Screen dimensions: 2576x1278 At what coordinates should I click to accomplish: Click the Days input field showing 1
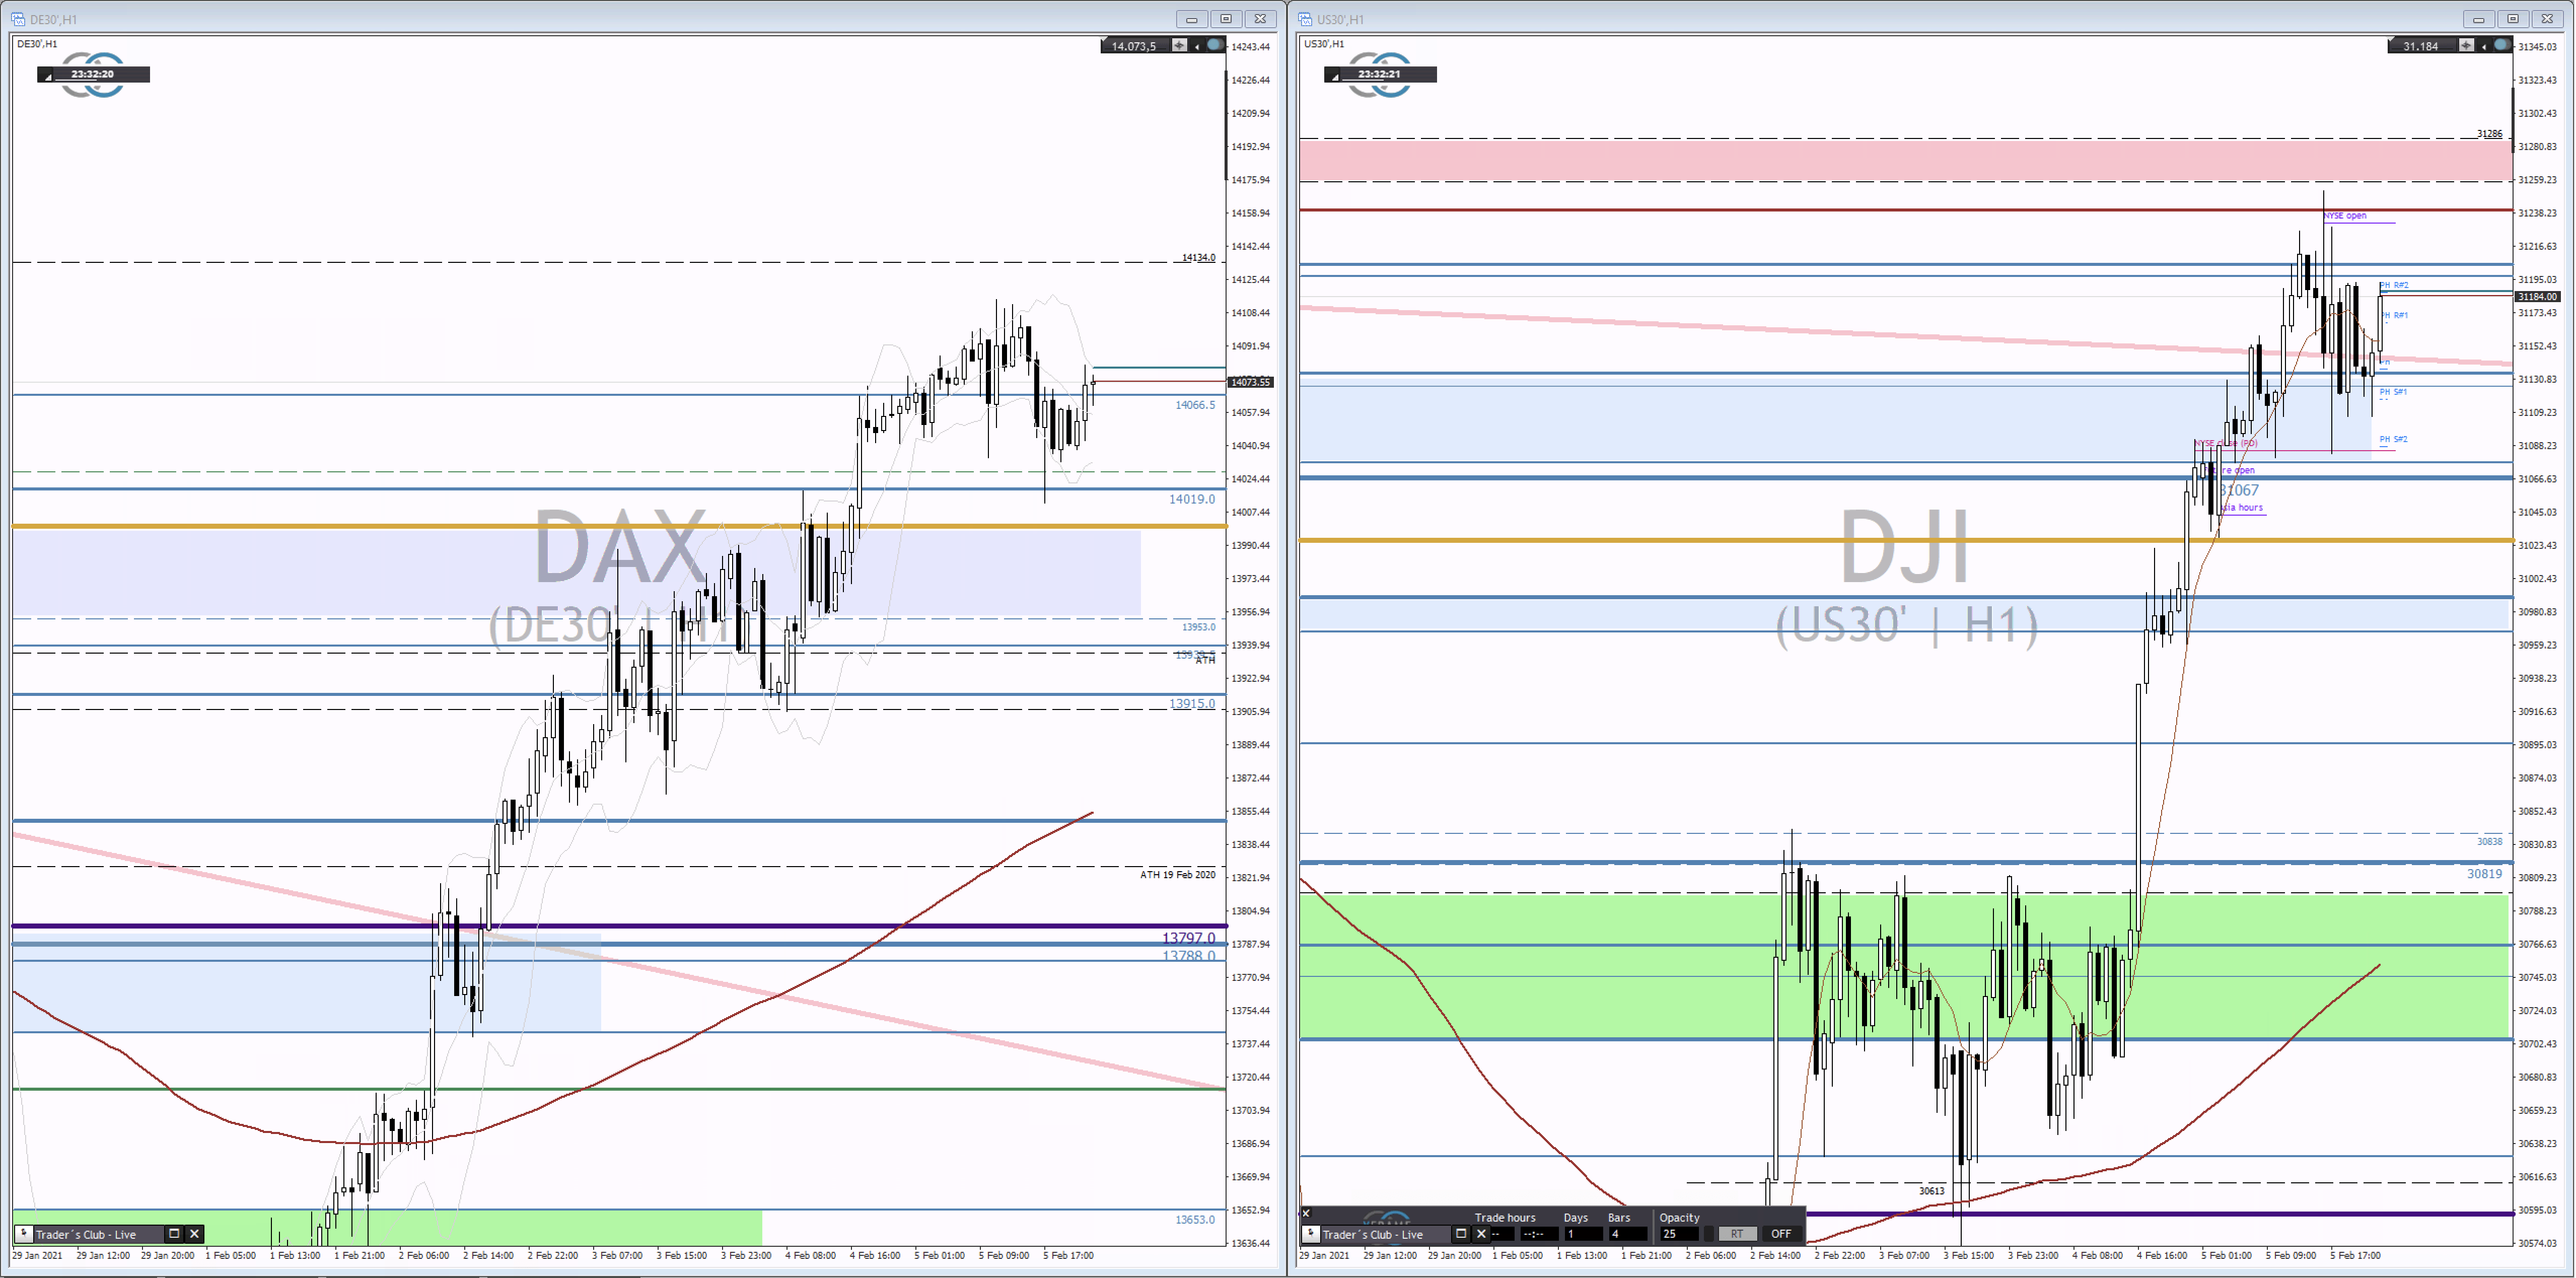tap(1584, 1234)
